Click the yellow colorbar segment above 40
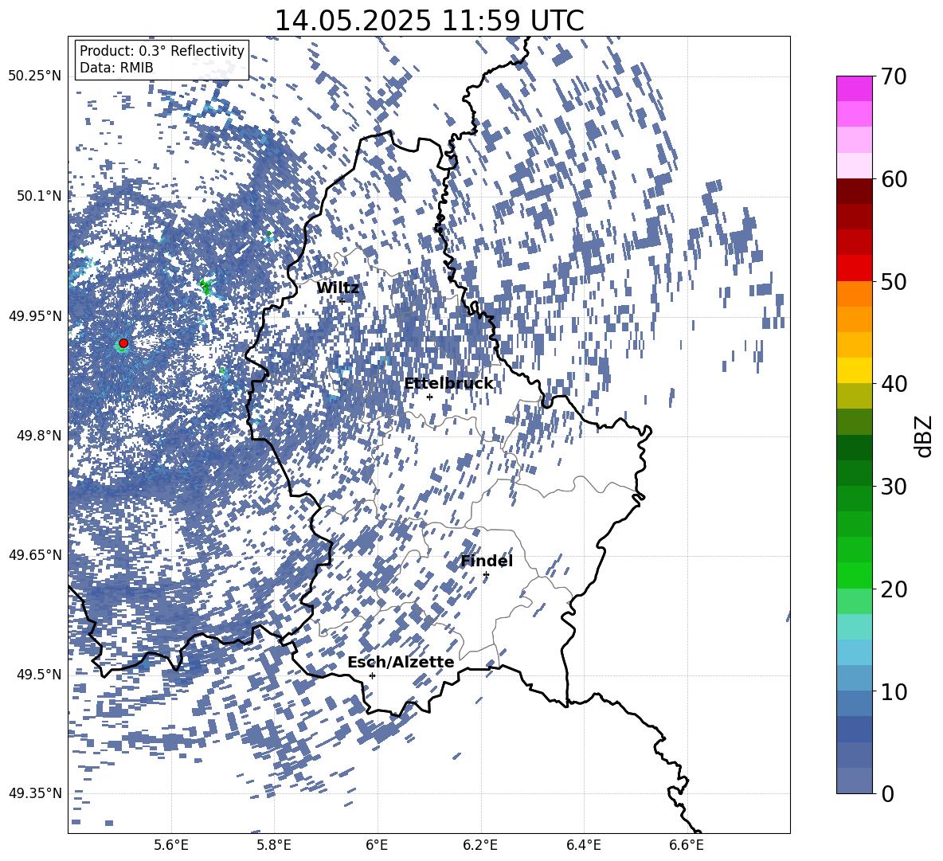The image size is (943, 861). (x=854, y=370)
